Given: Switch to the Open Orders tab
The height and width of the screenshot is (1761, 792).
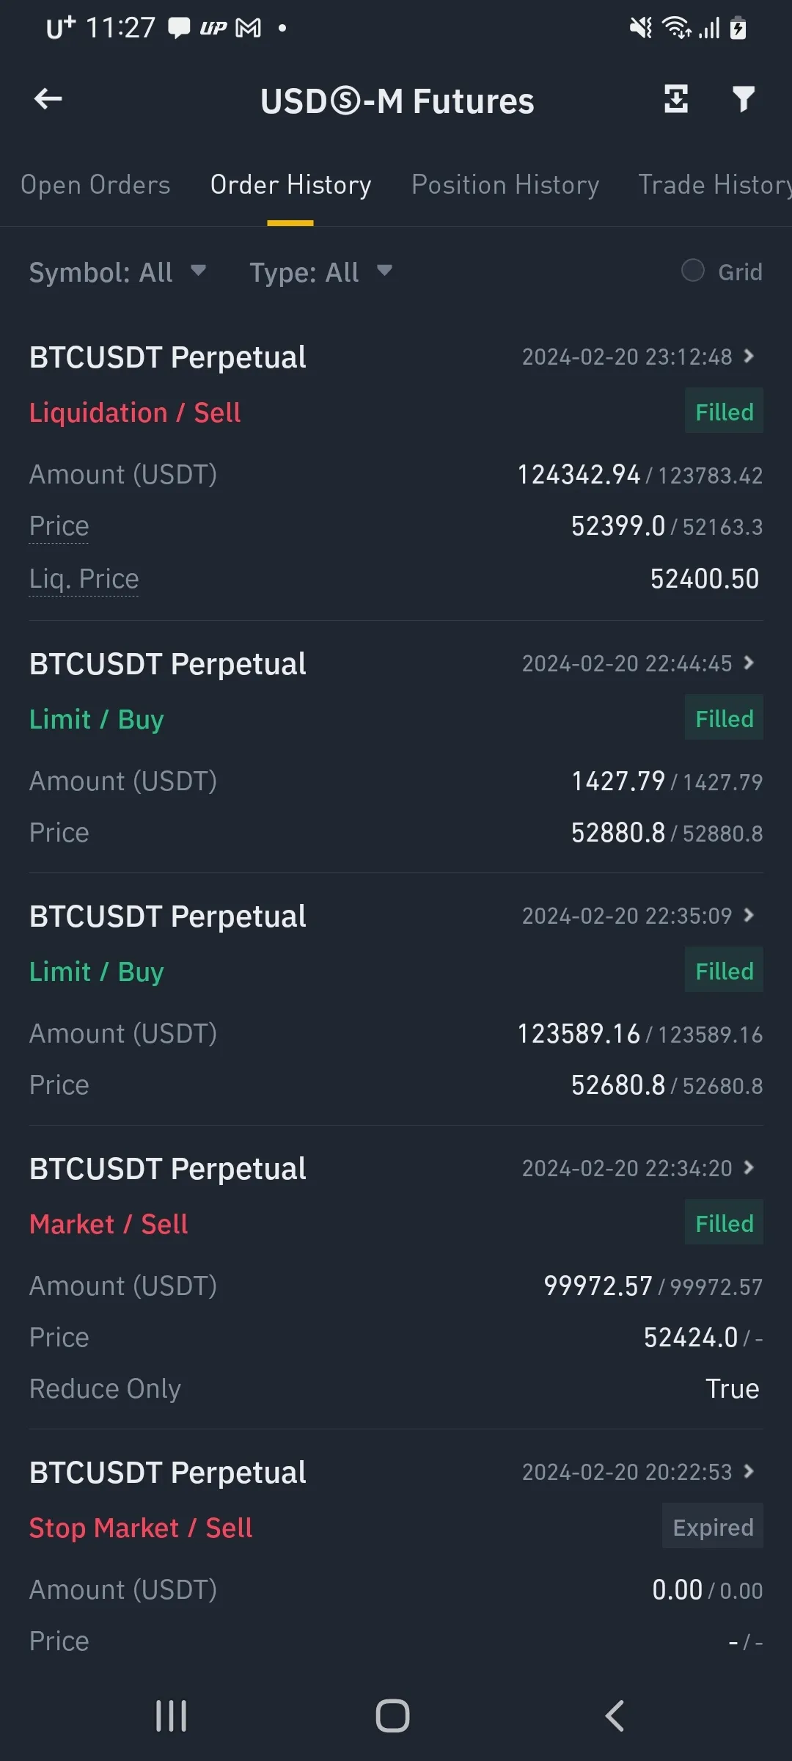Looking at the screenshot, I should (x=95, y=185).
